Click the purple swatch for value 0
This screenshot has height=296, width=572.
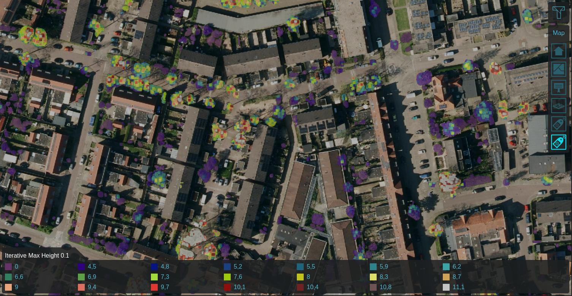8,267
